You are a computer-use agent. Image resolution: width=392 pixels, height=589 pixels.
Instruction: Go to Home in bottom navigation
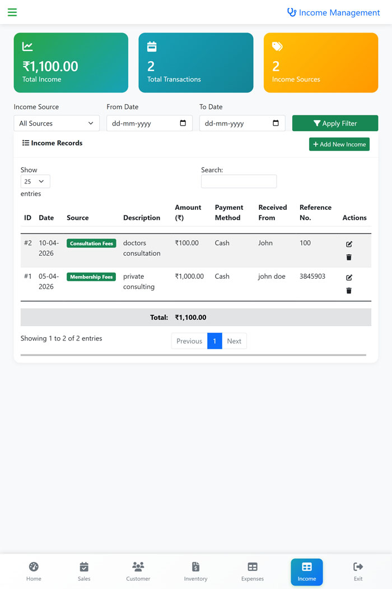34,572
